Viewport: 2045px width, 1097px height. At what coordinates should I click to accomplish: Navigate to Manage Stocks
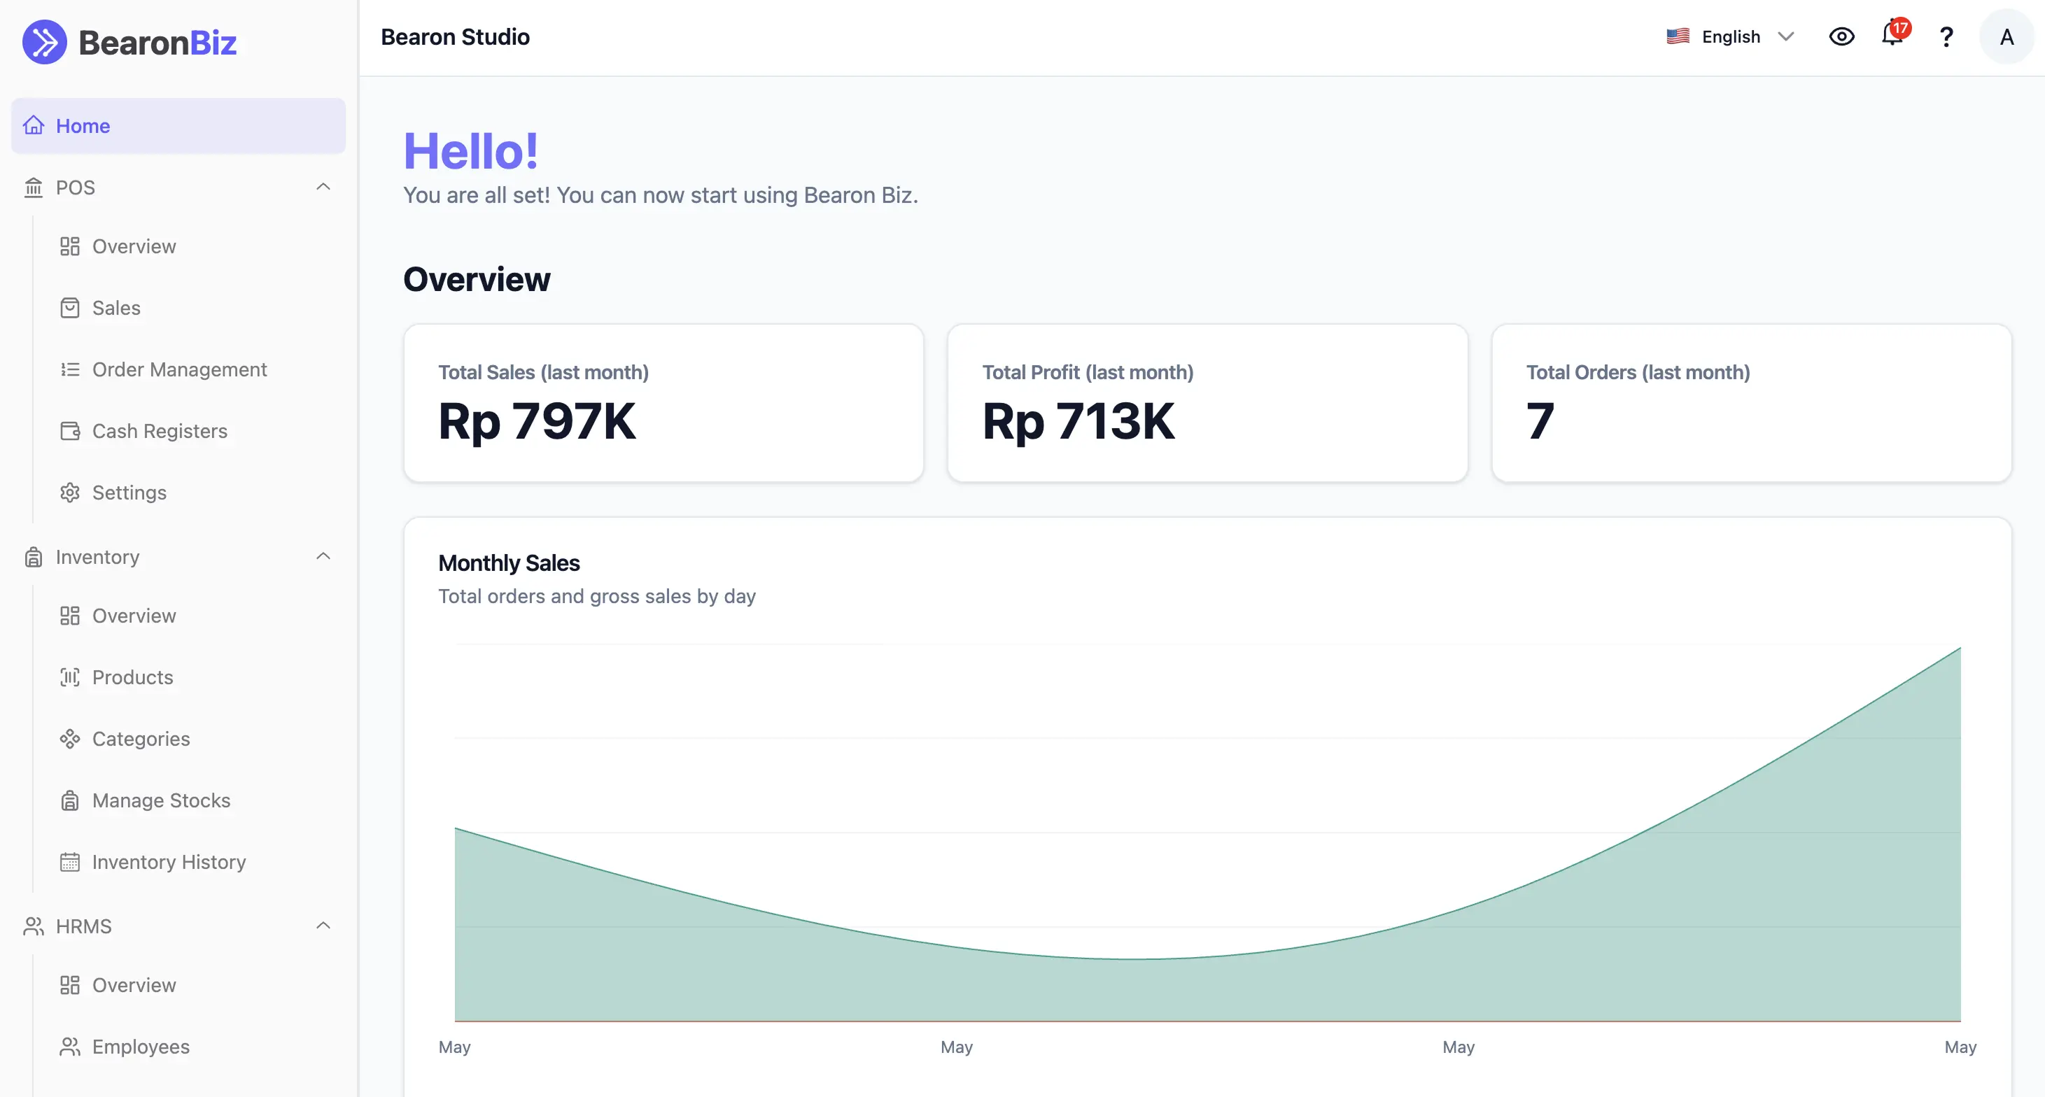tap(161, 801)
